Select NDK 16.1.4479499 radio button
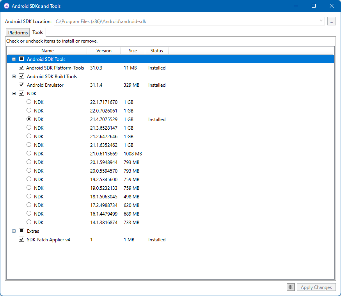Image resolution: width=341 pixels, height=296 pixels. pyautogui.click(x=29, y=213)
